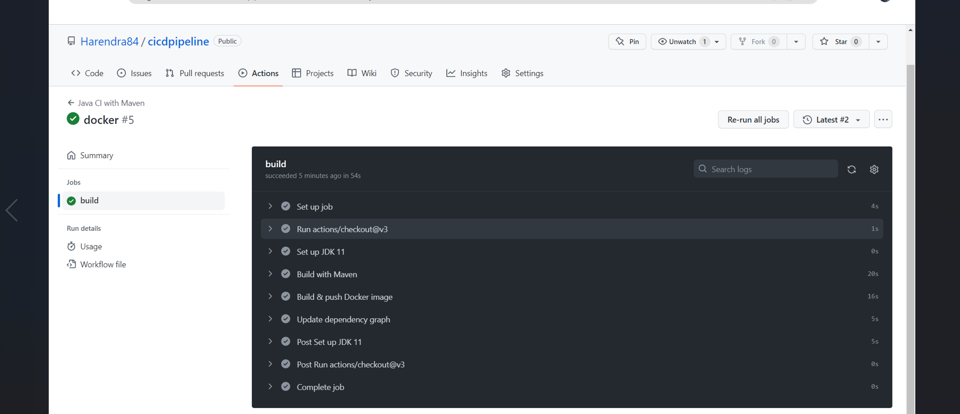Star the cicdpipeline repository
Image resolution: width=960 pixels, height=414 pixels.
[841, 42]
